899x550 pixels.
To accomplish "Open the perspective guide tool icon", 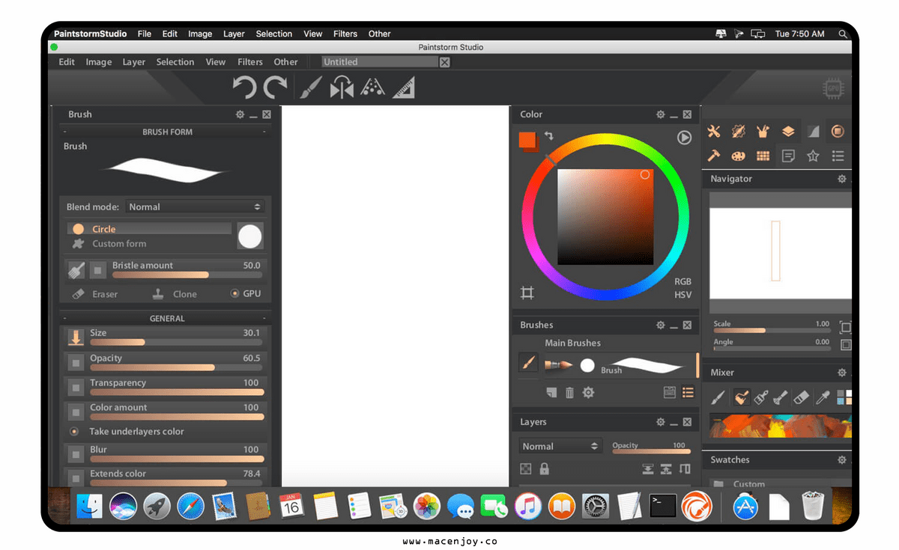I will click(372, 88).
